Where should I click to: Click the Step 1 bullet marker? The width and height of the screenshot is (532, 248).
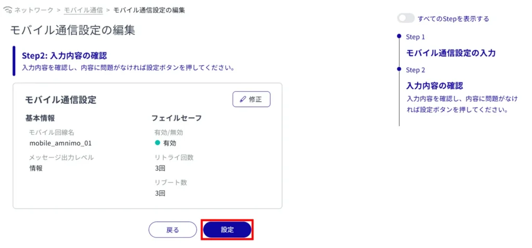pos(399,36)
